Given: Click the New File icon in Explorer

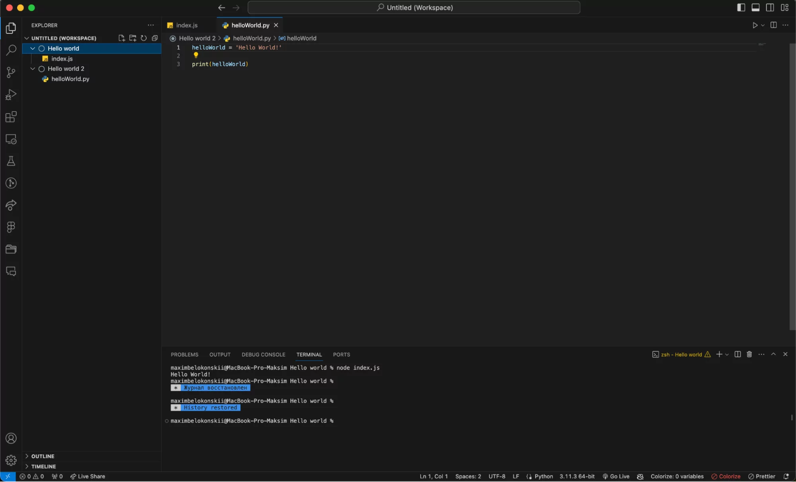Looking at the screenshot, I should click(121, 38).
